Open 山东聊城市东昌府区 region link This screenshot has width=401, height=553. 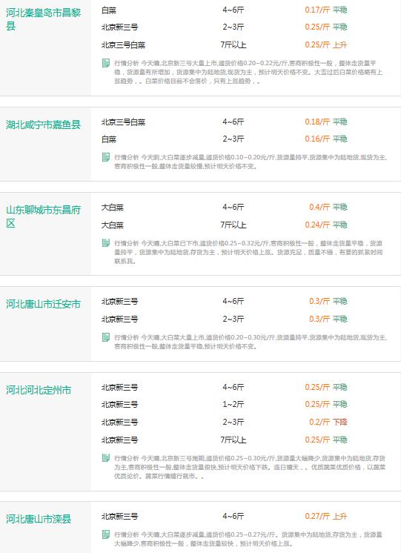43,216
